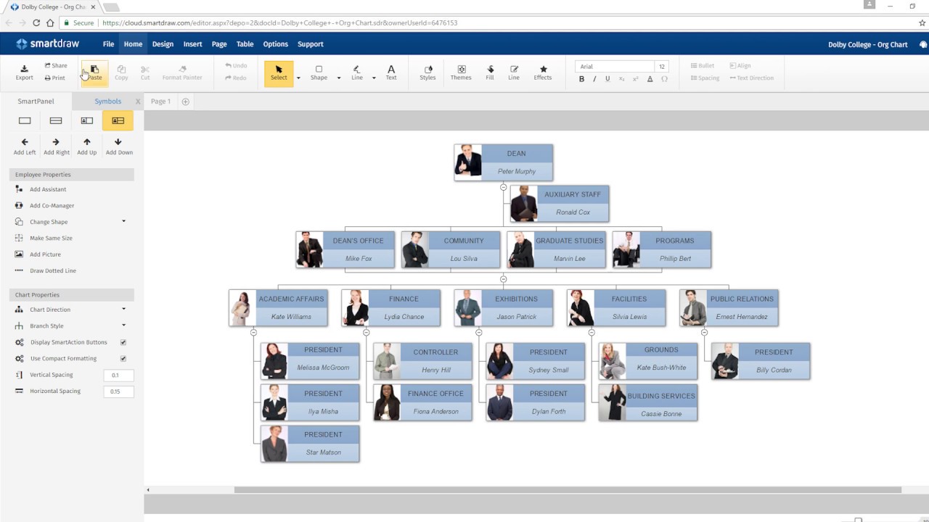Image resolution: width=929 pixels, height=522 pixels.
Task: Click the Format Painter icon
Action: coord(181,70)
